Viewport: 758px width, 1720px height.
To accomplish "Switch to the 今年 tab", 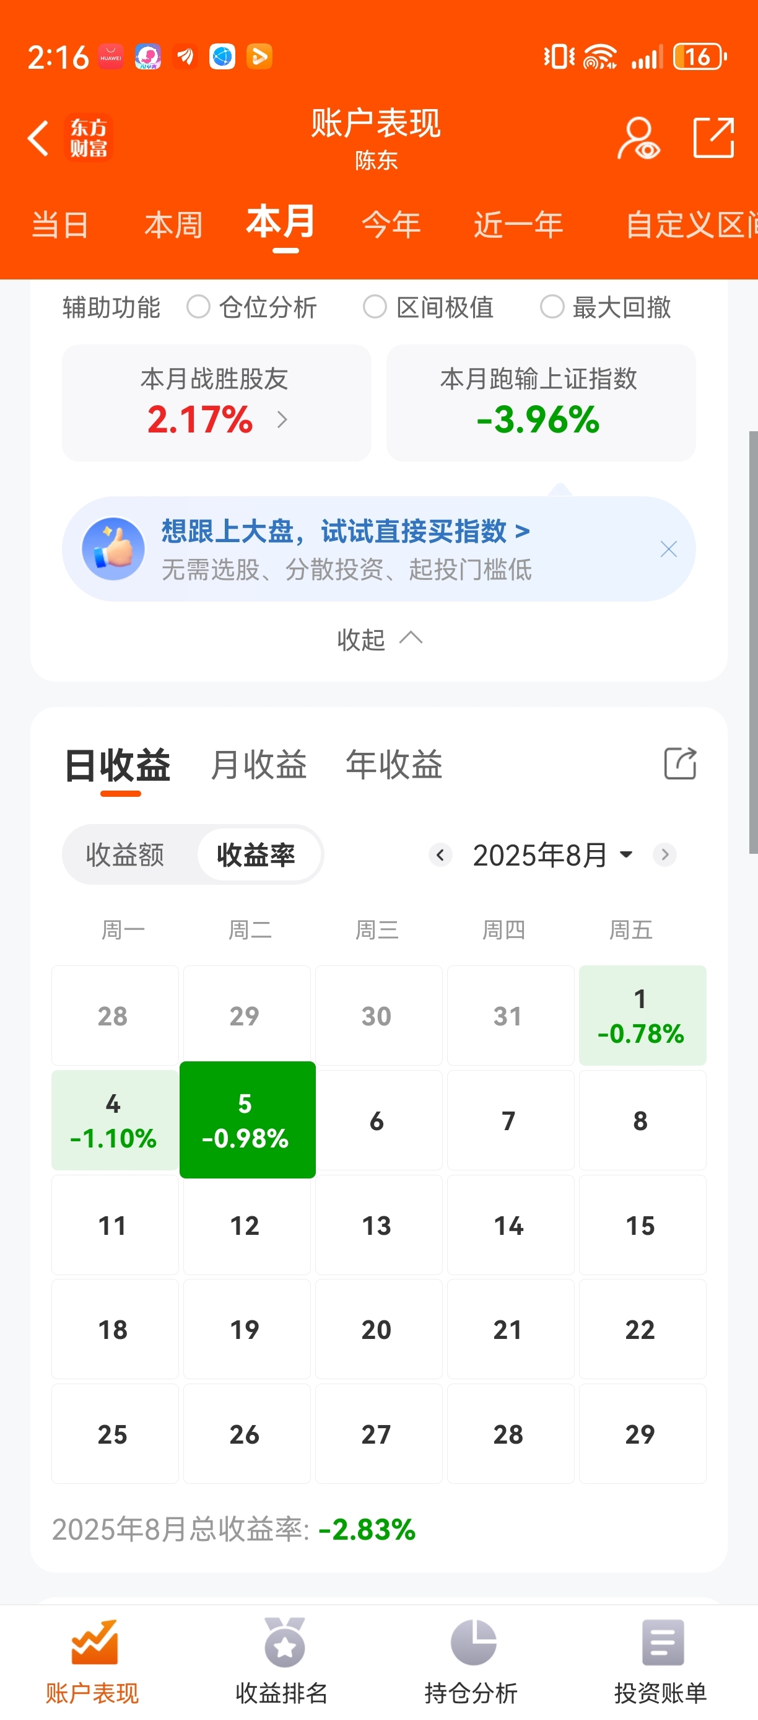I will [x=391, y=224].
